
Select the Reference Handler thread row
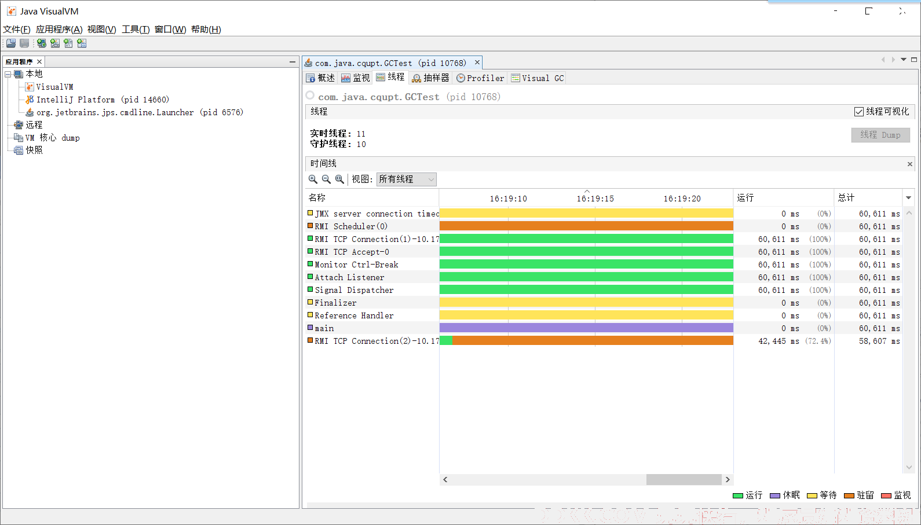(x=604, y=315)
